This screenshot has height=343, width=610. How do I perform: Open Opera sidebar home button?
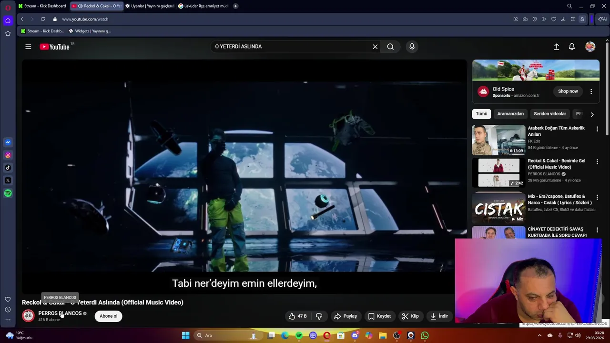pyautogui.click(x=8, y=20)
